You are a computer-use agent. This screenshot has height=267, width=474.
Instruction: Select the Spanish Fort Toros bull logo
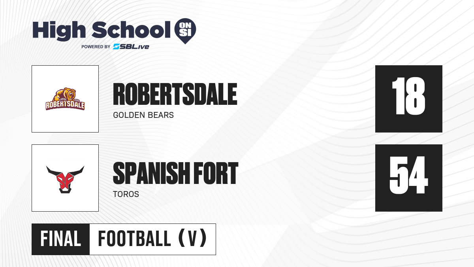point(65,178)
